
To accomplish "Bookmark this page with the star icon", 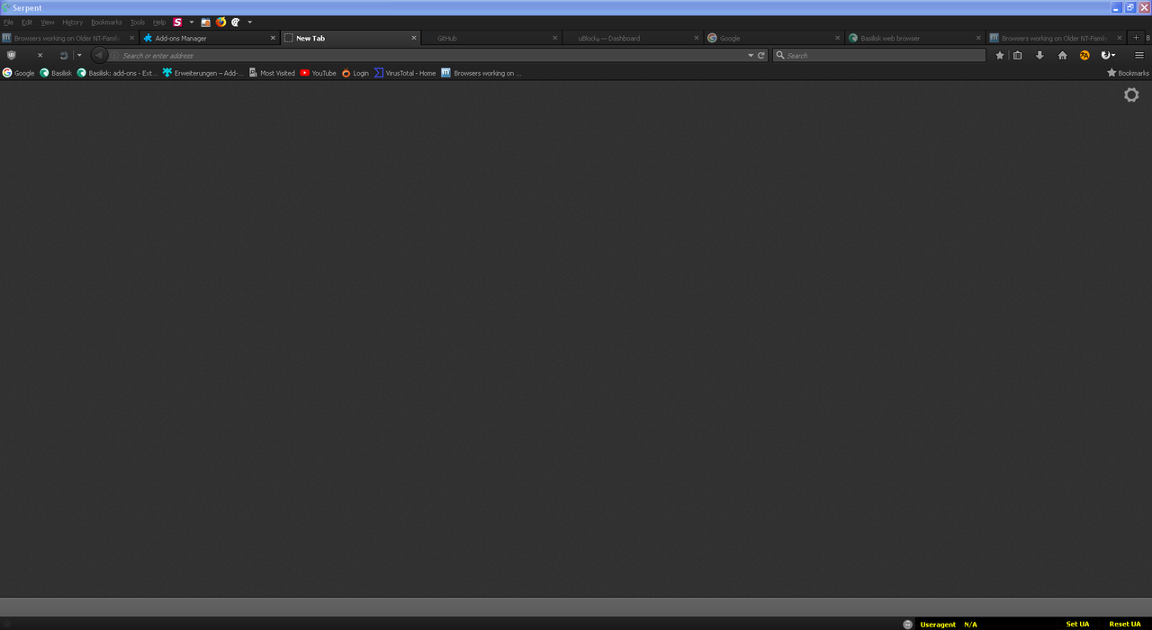I will 999,55.
